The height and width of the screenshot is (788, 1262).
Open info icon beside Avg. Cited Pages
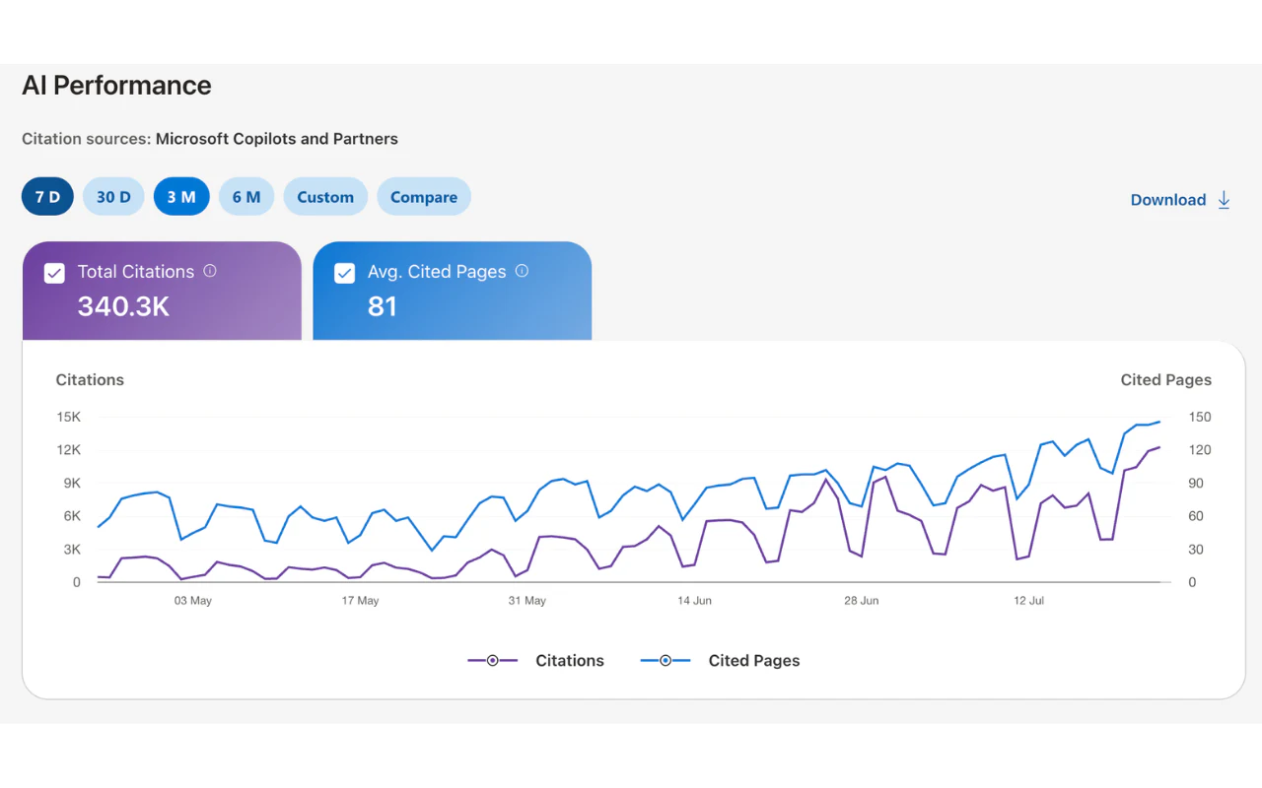(523, 271)
